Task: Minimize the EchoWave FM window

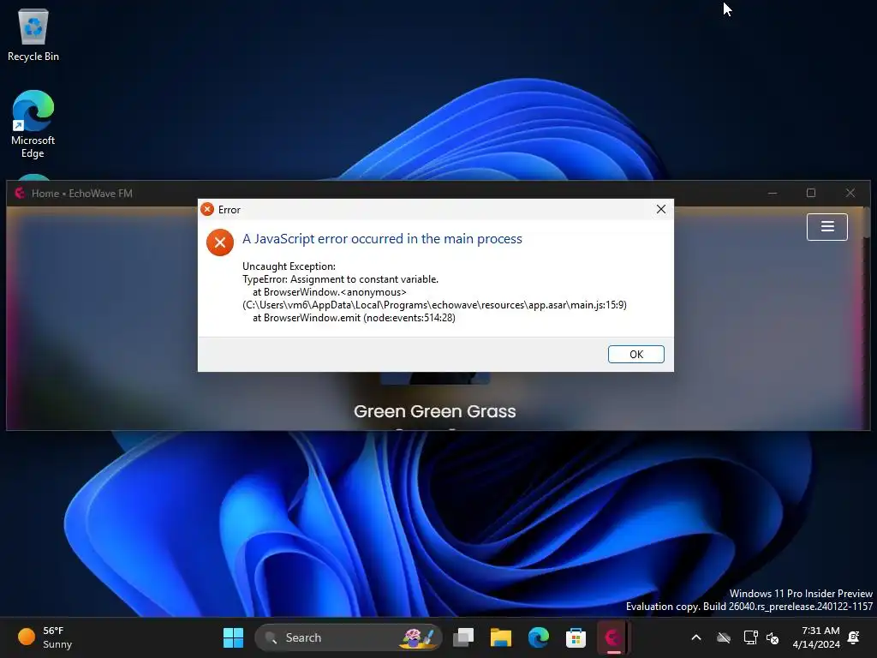Action: [x=773, y=193]
